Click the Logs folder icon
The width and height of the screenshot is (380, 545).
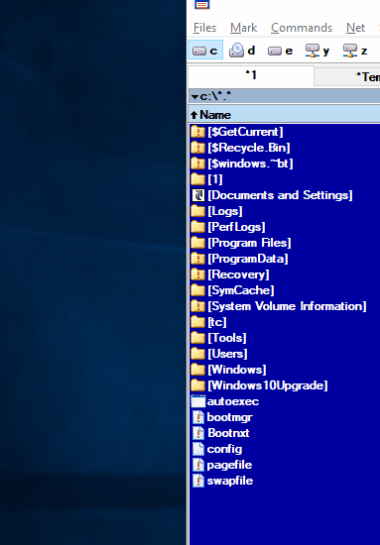[x=198, y=211]
